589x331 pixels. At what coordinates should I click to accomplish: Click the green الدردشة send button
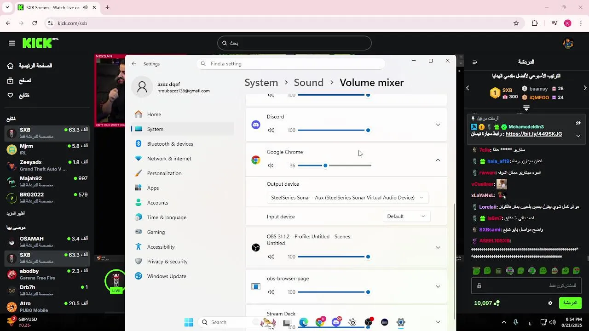point(570,303)
